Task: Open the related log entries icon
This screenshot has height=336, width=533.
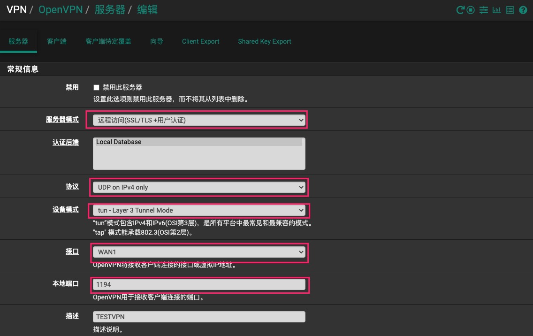Action: [x=510, y=10]
